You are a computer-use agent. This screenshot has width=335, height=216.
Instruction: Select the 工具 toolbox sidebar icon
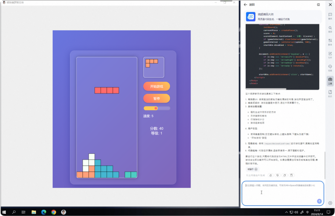(330, 81)
